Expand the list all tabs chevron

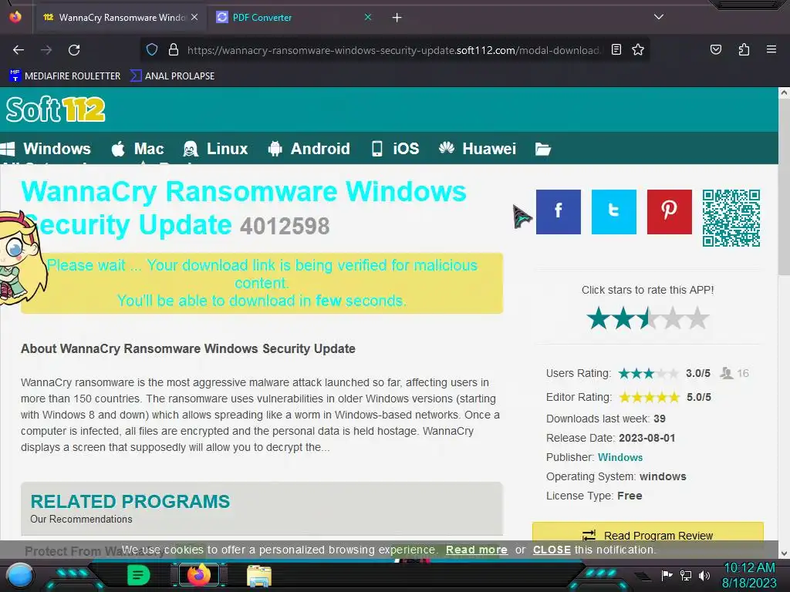658,17
